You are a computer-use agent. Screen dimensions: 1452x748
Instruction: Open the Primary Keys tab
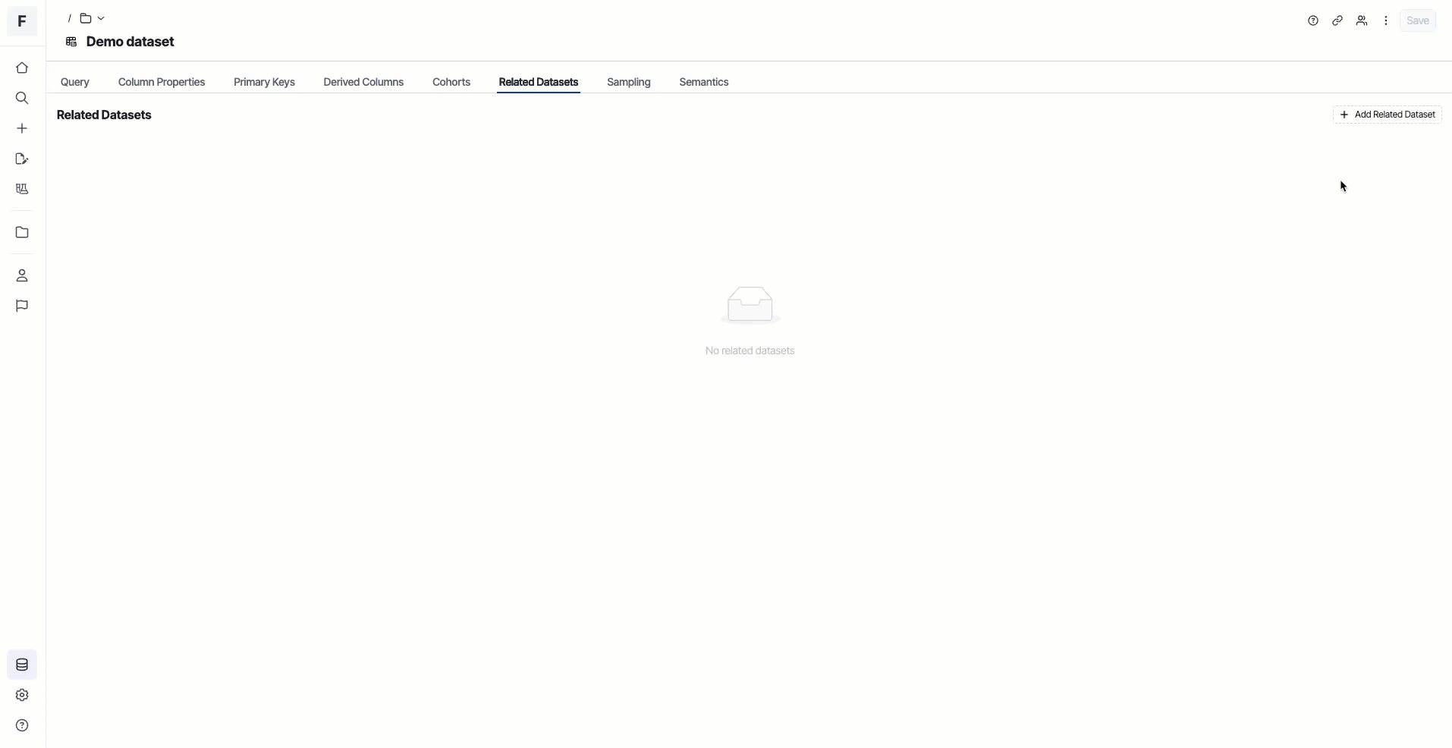pos(264,82)
